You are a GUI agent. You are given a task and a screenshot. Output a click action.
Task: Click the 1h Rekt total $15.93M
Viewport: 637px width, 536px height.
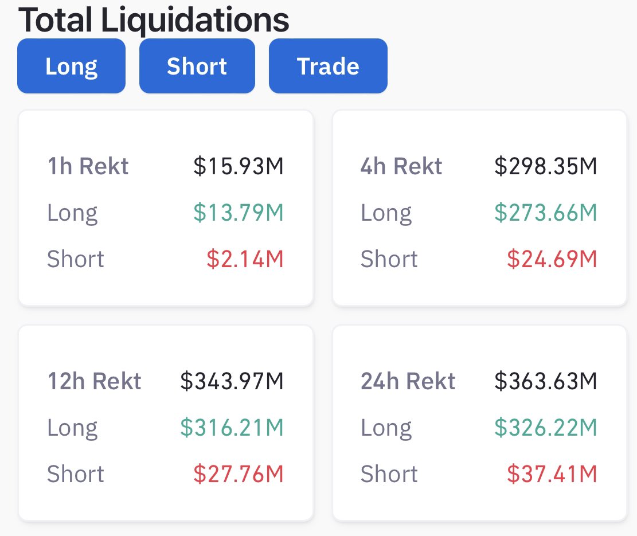click(x=239, y=166)
